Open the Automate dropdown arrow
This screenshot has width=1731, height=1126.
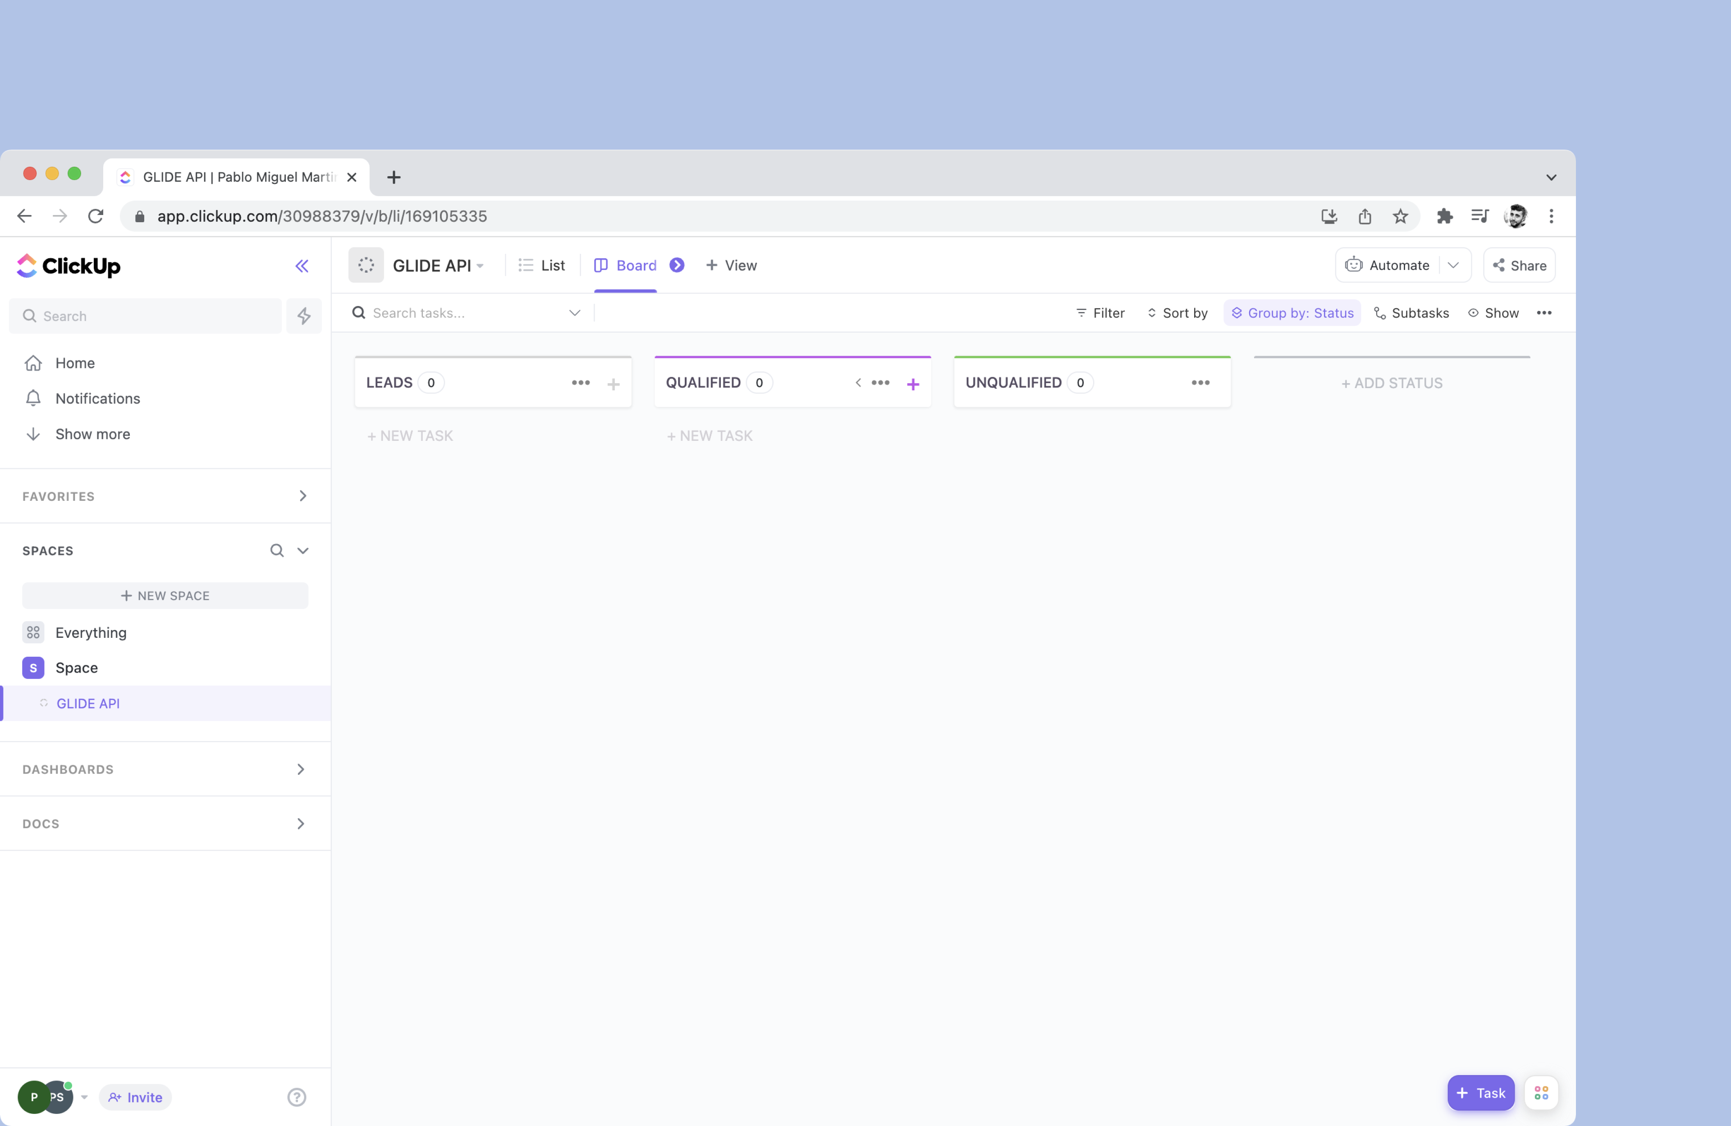pos(1453,265)
